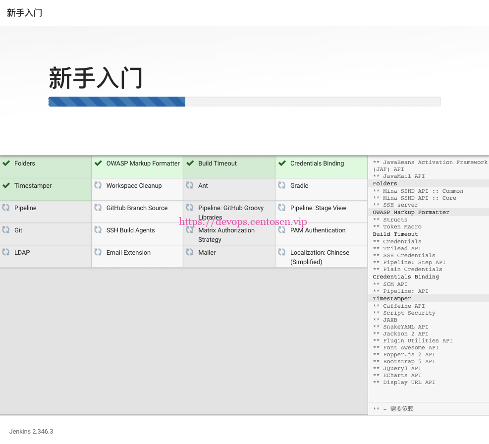Click the Email Extension spinner icon
Viewport: 489px width, 444px height.
click(x=98, y=253)
